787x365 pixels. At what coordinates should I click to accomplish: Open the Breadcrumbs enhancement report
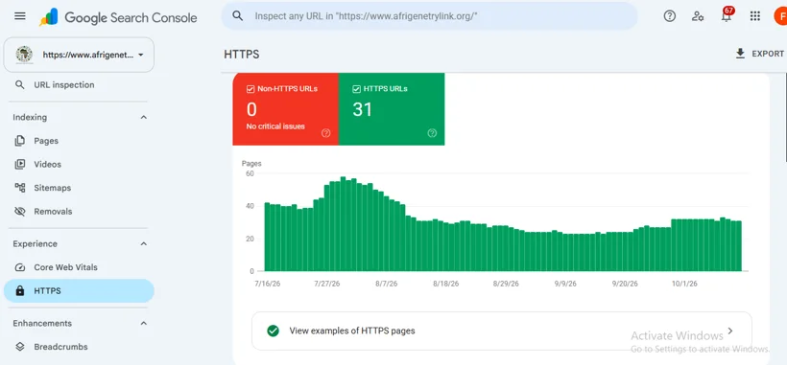tap(79, 347)
